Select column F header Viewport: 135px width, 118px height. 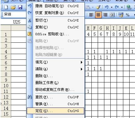click(x=95, y=28)
